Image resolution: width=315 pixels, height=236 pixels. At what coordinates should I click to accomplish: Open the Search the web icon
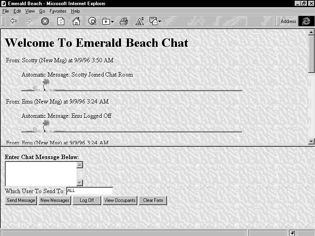pyautogui.click(x=92, y=21)
